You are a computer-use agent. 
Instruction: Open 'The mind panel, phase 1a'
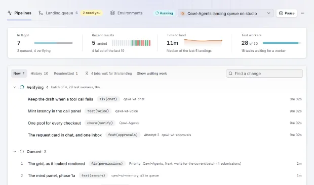click(x=52, y=175)
